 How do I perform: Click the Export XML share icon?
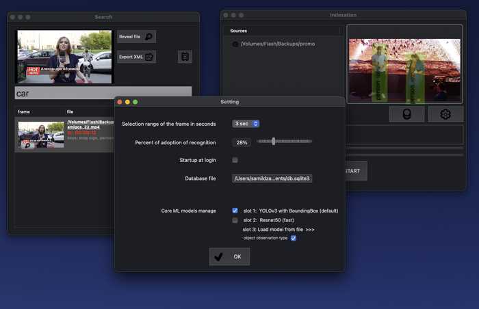pos(149,57)
